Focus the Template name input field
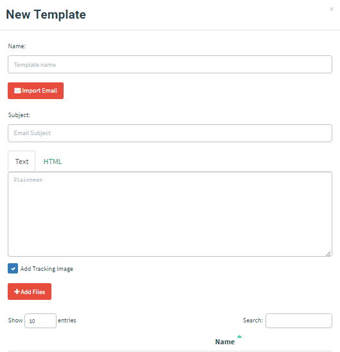Viewport: 340px width, 352px height. click(x=170, y=64)
